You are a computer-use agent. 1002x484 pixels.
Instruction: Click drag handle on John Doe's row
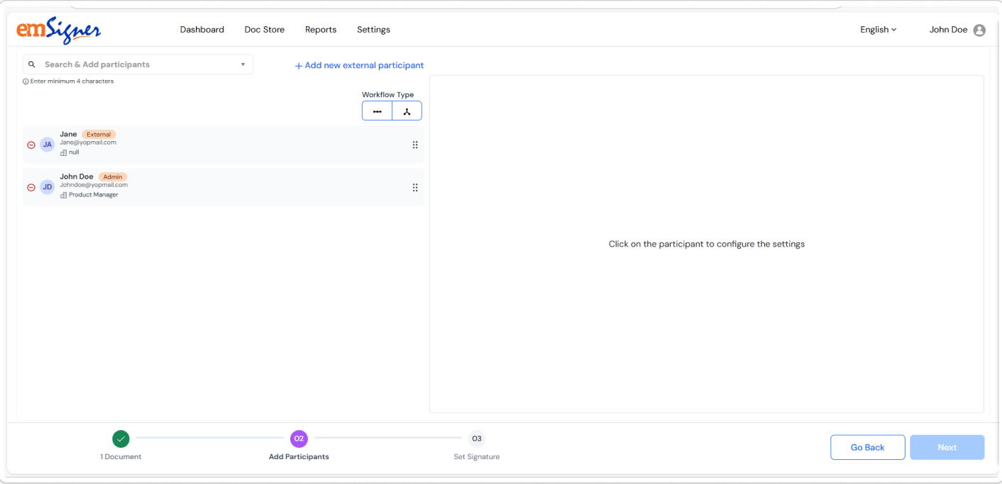pos(415,188)
